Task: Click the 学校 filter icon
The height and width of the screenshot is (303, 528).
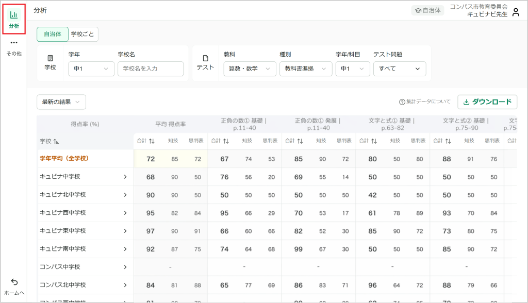Action: pyautogui.click(x=50, y=58)
